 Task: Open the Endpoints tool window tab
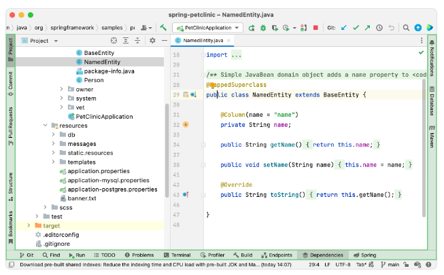[x=277, y=255]
